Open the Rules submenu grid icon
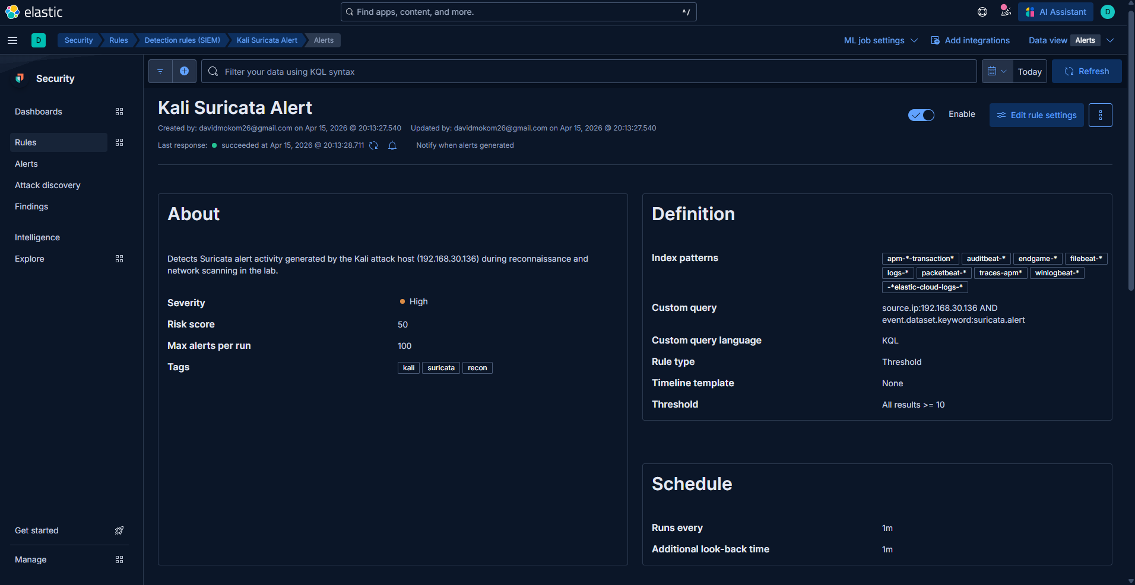 (119, 142)
